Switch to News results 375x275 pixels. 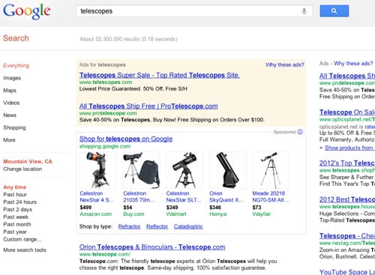[10, 115]
